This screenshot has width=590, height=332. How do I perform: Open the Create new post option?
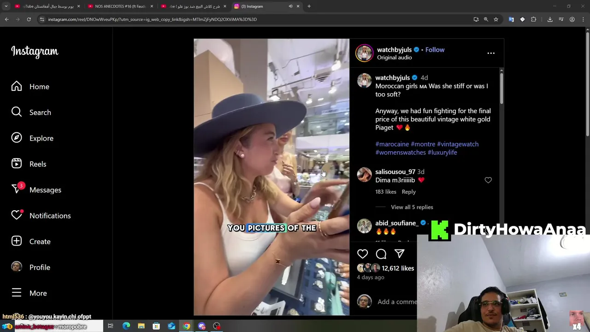tap(31, 242)
